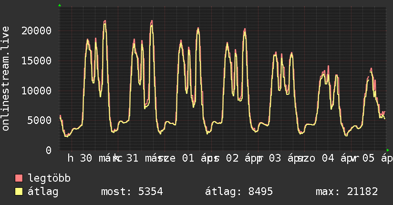Click the 03 date label on x-axis
This screenshot has height=205, width=393.
point(275,158)
